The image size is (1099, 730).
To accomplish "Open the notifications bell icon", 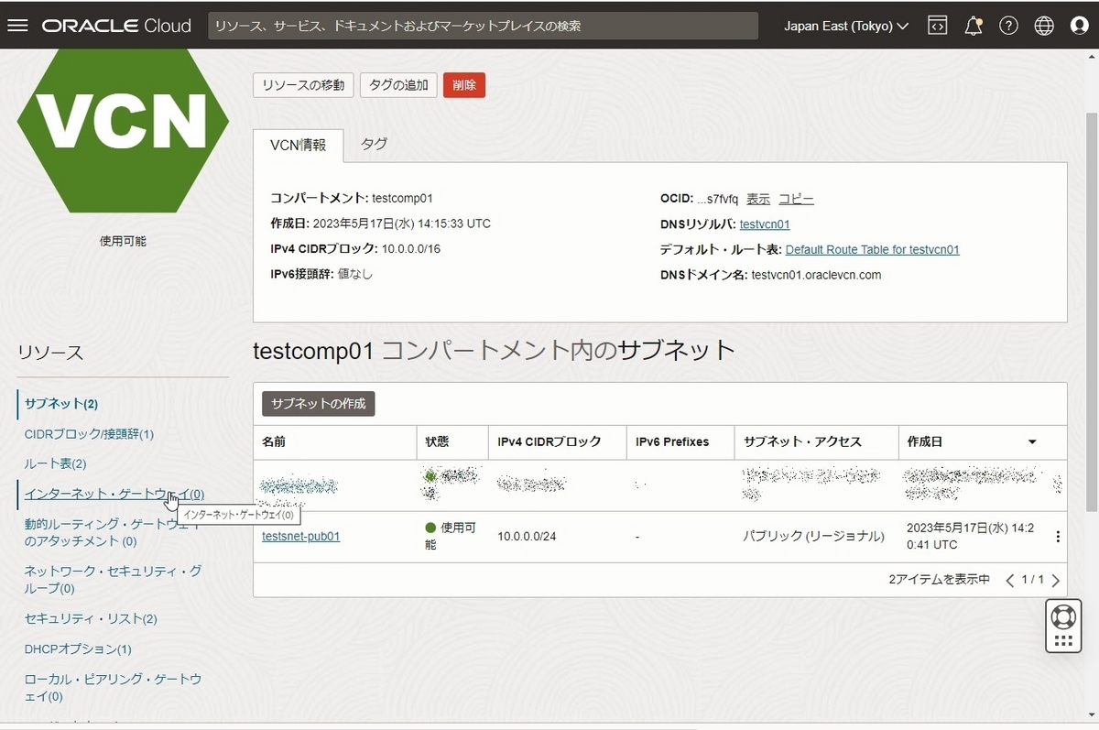I will pos(973,25).
